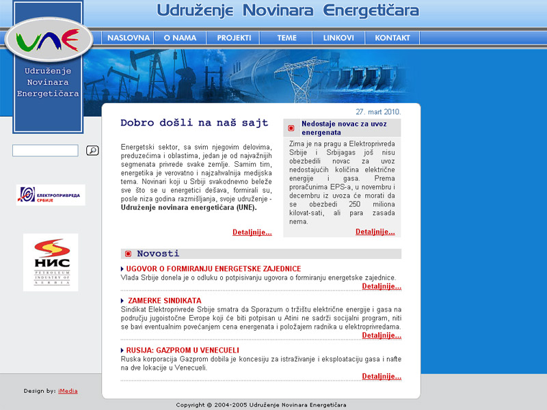Navigate to the LINKOVI section
Screen dimensions: 547x410
pos(338,38)
